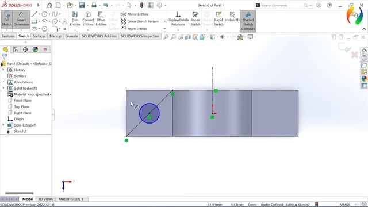This screenshot has width=368, height=207.
Task: Open the PropertyManager tab
Action: [x=16, y=49]
